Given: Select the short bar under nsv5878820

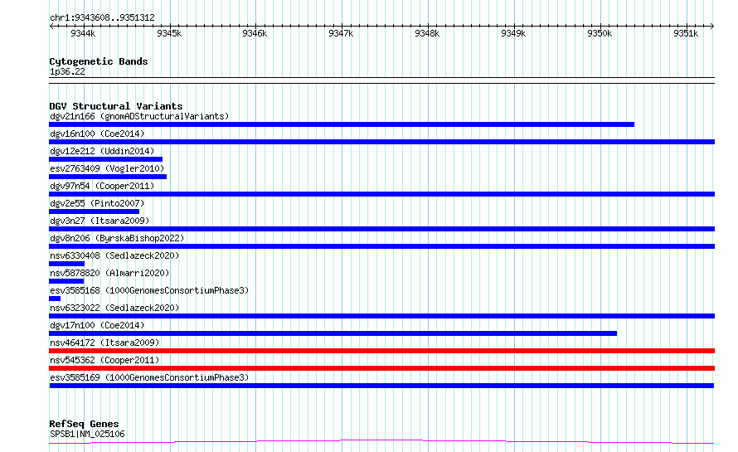Looking at the screenshot, I should click(66, 281).
